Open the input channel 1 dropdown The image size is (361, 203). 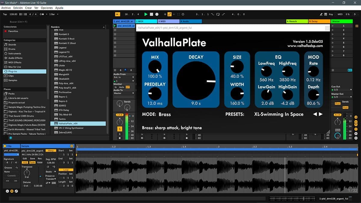pyautogui.click(x=124, y=81)
